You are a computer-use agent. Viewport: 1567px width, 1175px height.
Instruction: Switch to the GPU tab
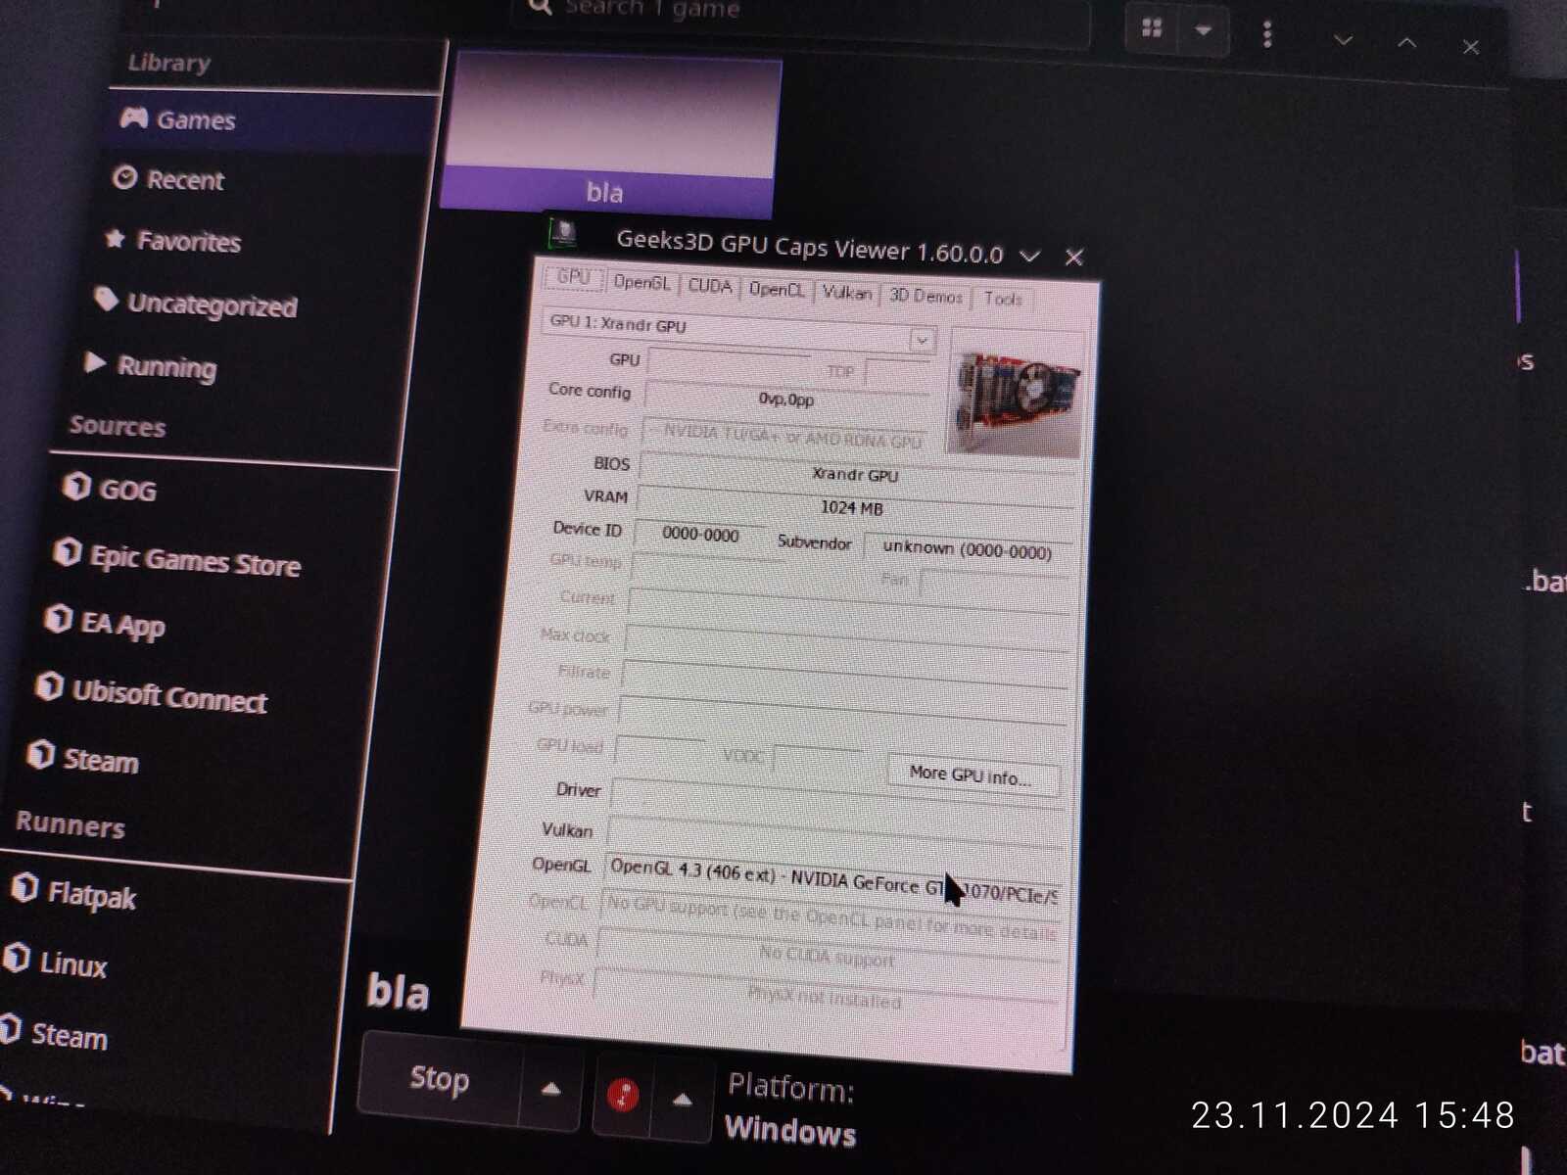tap(574, 278)
